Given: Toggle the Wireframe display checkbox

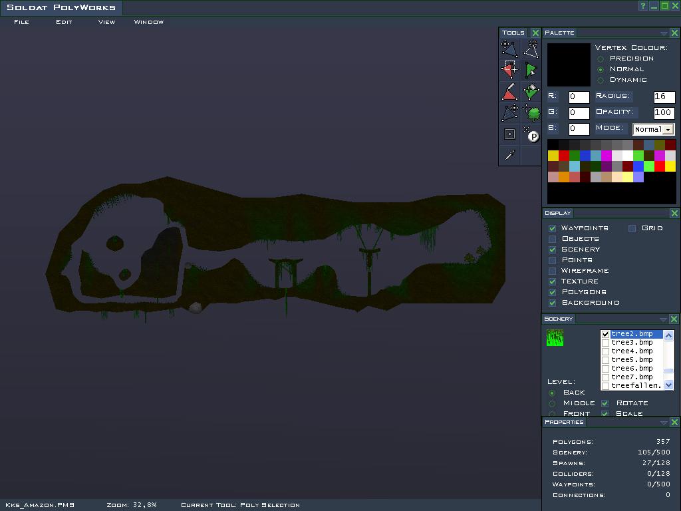Looking at the screenshot, I should click(552, 271).
